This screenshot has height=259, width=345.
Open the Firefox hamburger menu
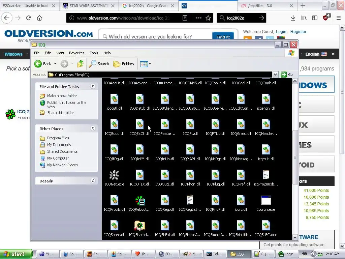[x=338, y=18]
